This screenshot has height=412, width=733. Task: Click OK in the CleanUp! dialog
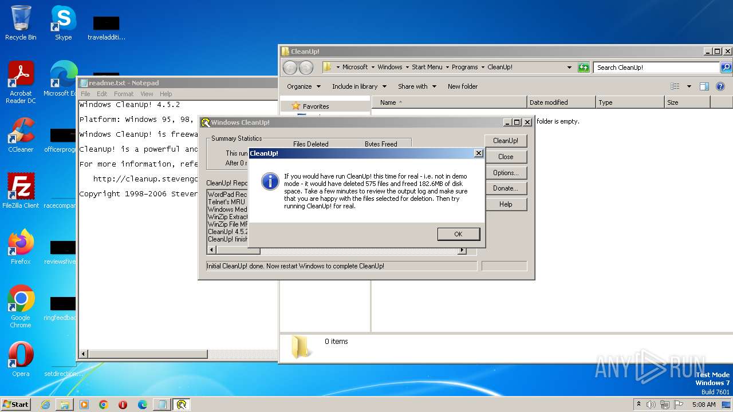click(x=458, y=234)
